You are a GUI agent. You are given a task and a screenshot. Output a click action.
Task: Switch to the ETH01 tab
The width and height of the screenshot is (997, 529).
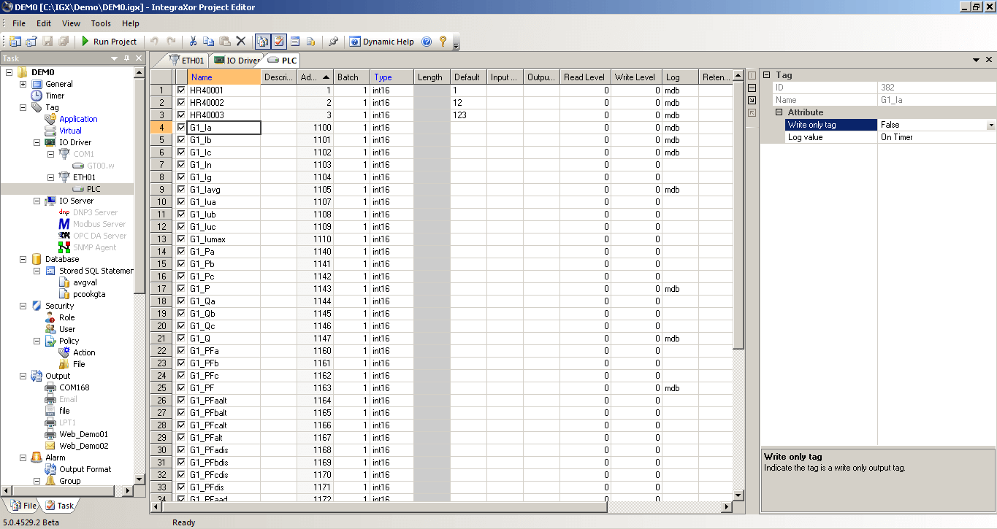click(187, 61)
